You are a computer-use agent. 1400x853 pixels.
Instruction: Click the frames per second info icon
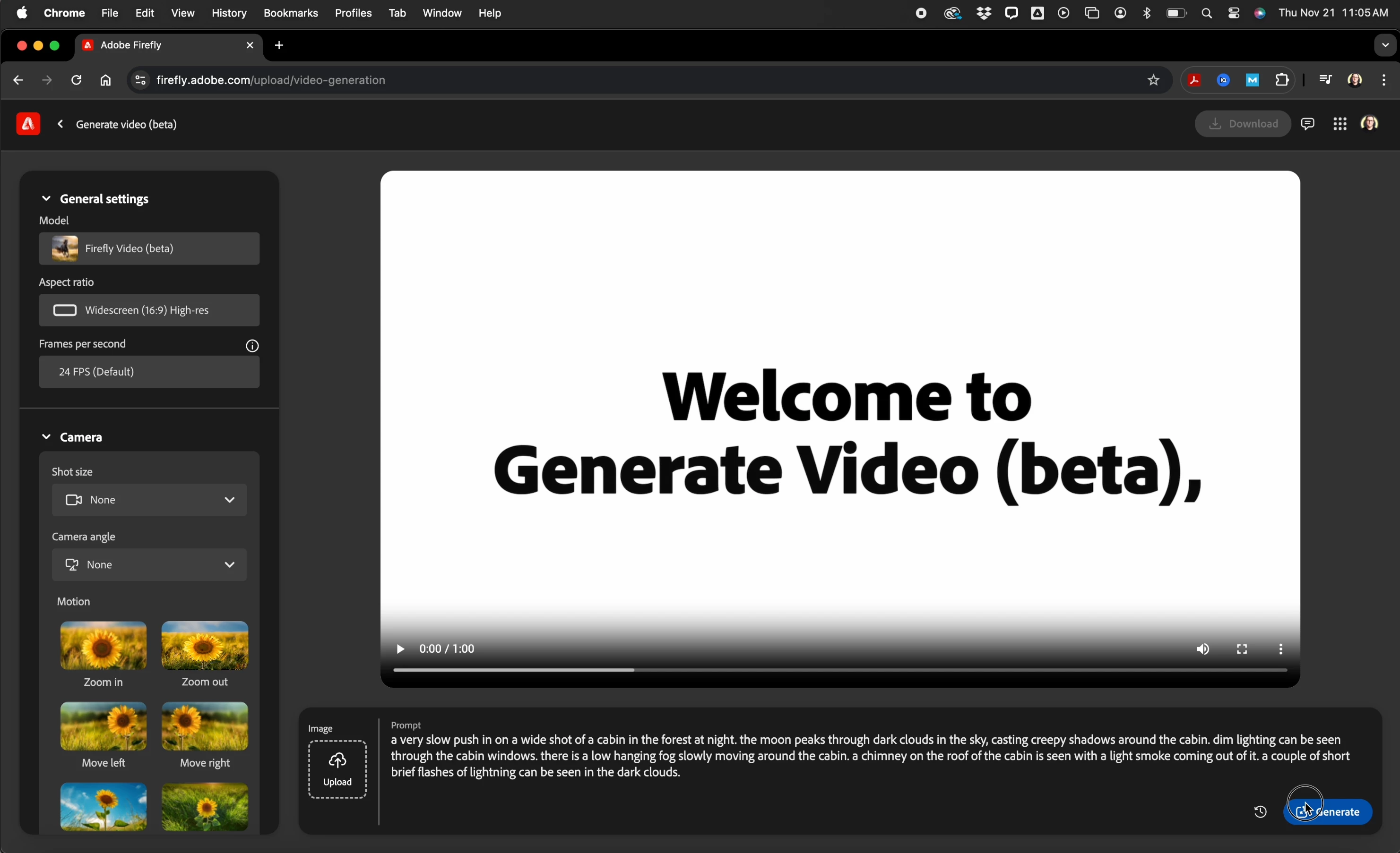[252, 346]
